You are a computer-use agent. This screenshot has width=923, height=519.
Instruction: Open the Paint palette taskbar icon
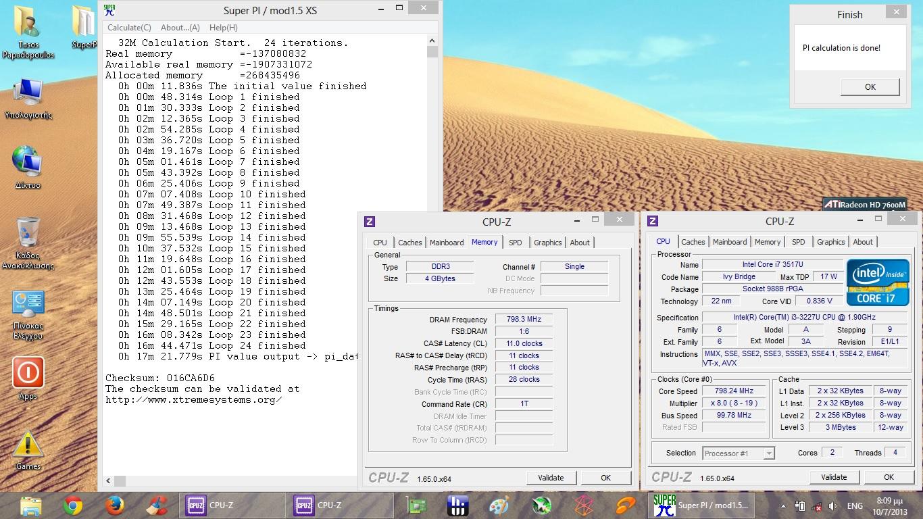[x=499, y=505]
